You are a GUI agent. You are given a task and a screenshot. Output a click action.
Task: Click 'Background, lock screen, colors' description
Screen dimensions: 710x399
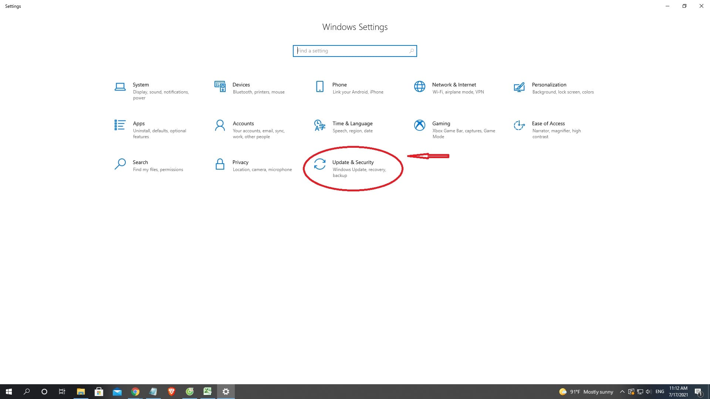[563, 92]
